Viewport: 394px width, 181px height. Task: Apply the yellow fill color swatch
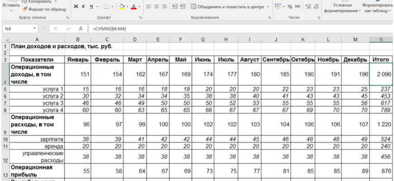121,7
